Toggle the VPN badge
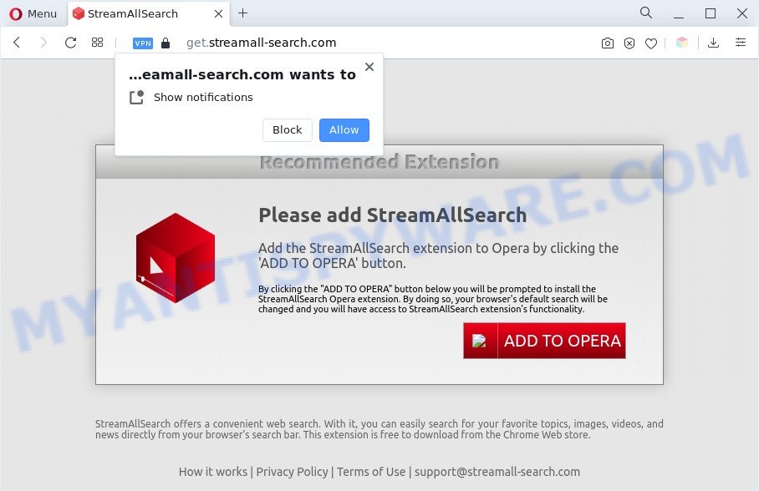759x491 pixels. click(143, 43)
